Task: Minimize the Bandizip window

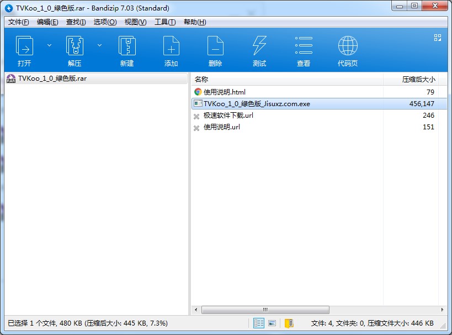Action: point(400,6)
